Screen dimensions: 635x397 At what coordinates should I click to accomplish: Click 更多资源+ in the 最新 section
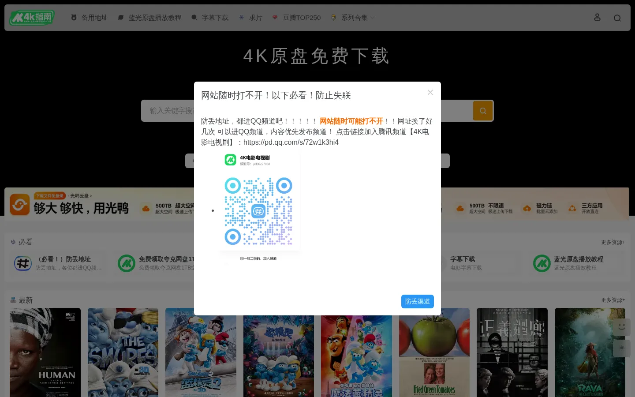613,300
